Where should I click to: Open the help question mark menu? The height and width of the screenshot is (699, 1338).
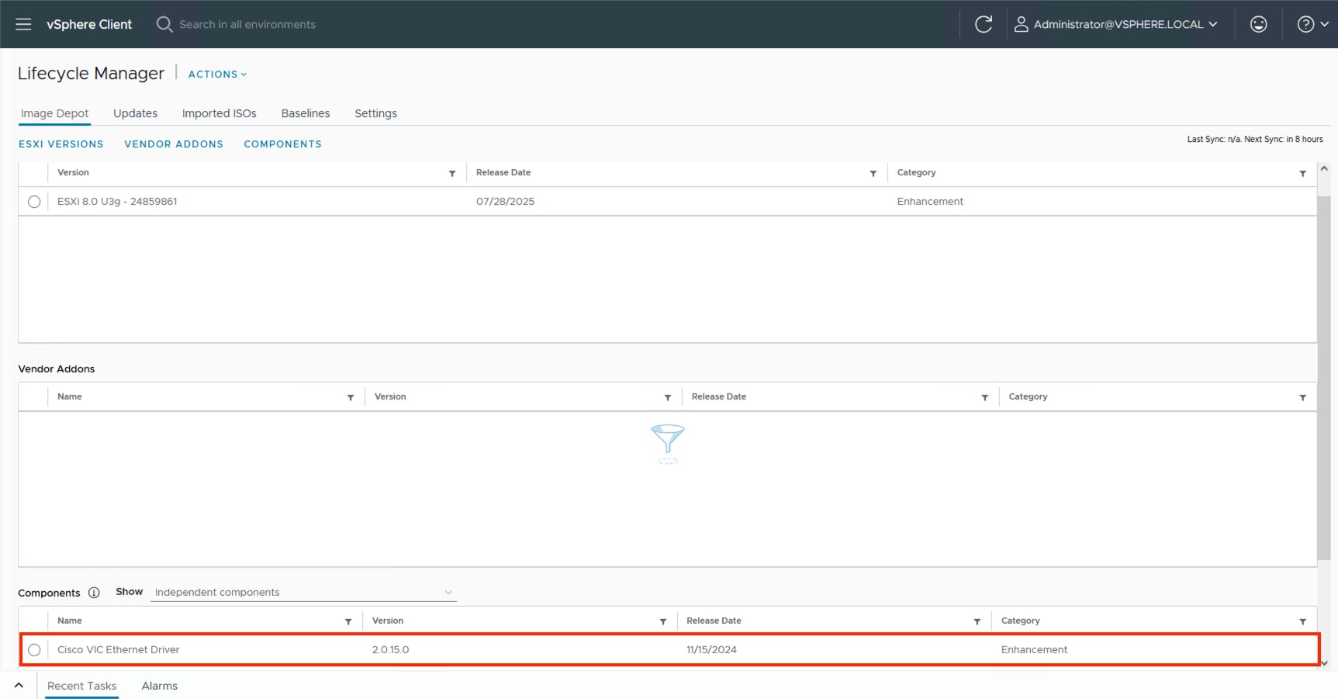1312,24
